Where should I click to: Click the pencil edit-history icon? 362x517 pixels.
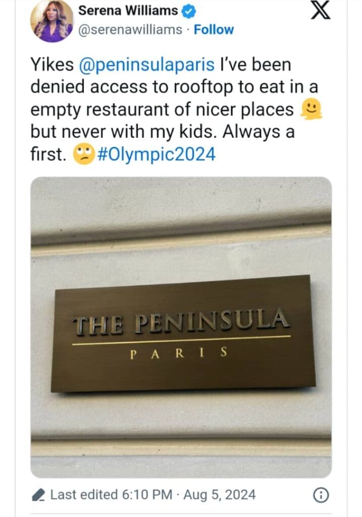coord(38,495)
